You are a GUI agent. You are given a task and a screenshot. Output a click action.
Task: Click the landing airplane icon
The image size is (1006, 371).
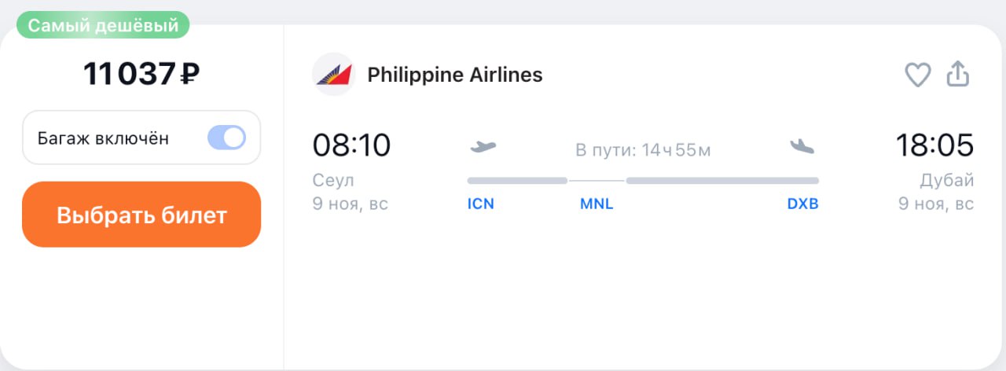tap(802, 146)
